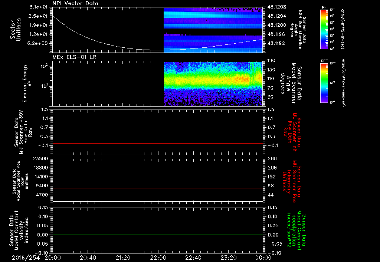
Task: Click the '14100' scanner position tick
Action: 41,177
